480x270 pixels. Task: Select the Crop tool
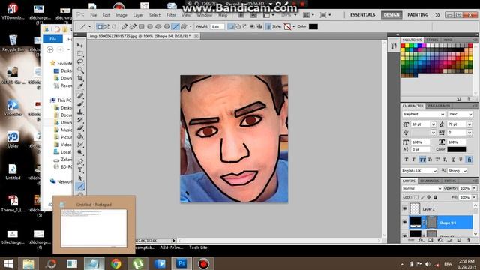coord(80,78)
